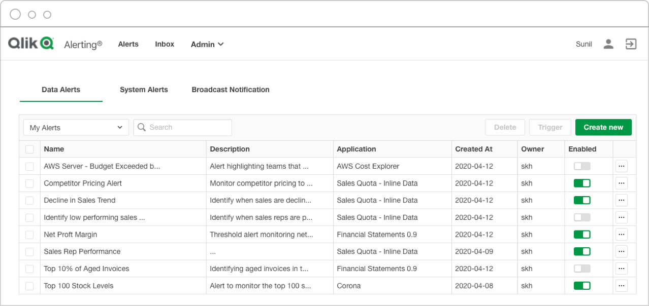
Task: Disable the Competitor Pricing Alert toggle
Action: pos(582,183)
